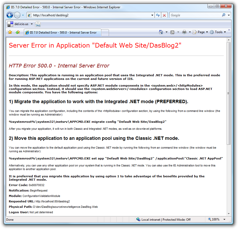
Task: Click the red Stop loading icon
Action: (x=164, y=15)
